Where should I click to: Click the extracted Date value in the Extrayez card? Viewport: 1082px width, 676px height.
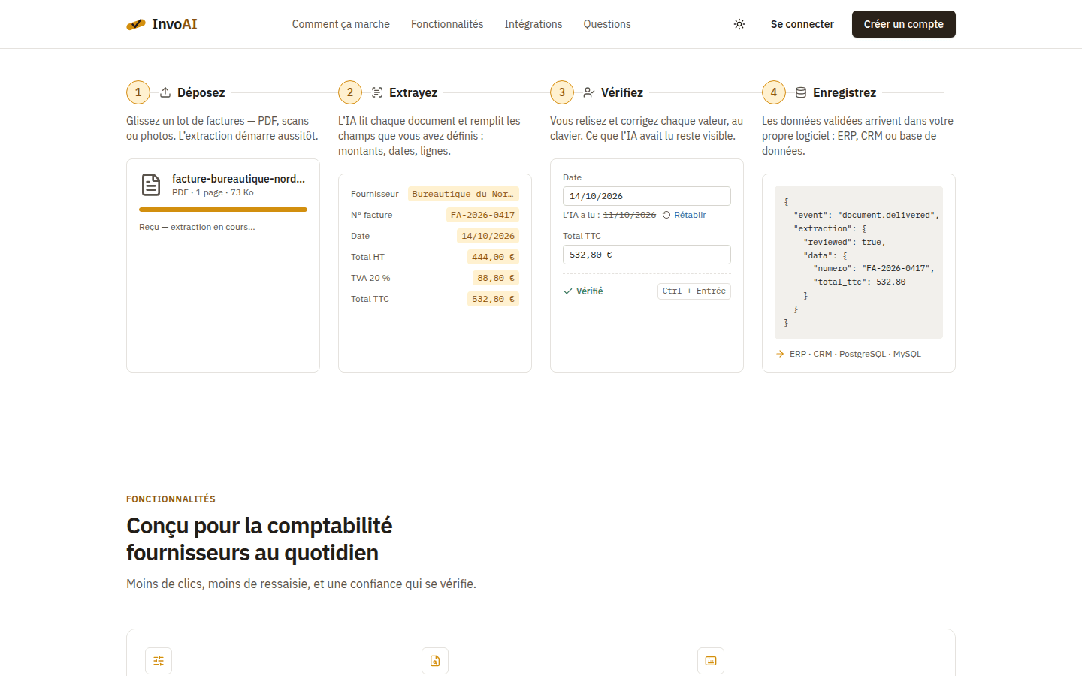[488, 236]
